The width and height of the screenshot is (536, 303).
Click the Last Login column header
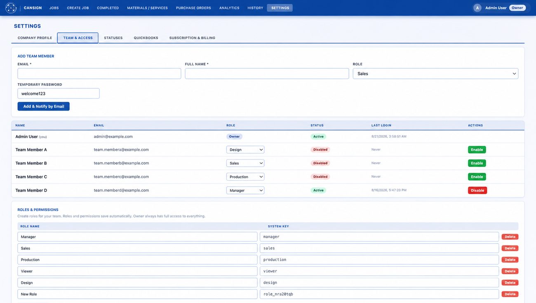(381, 125)
